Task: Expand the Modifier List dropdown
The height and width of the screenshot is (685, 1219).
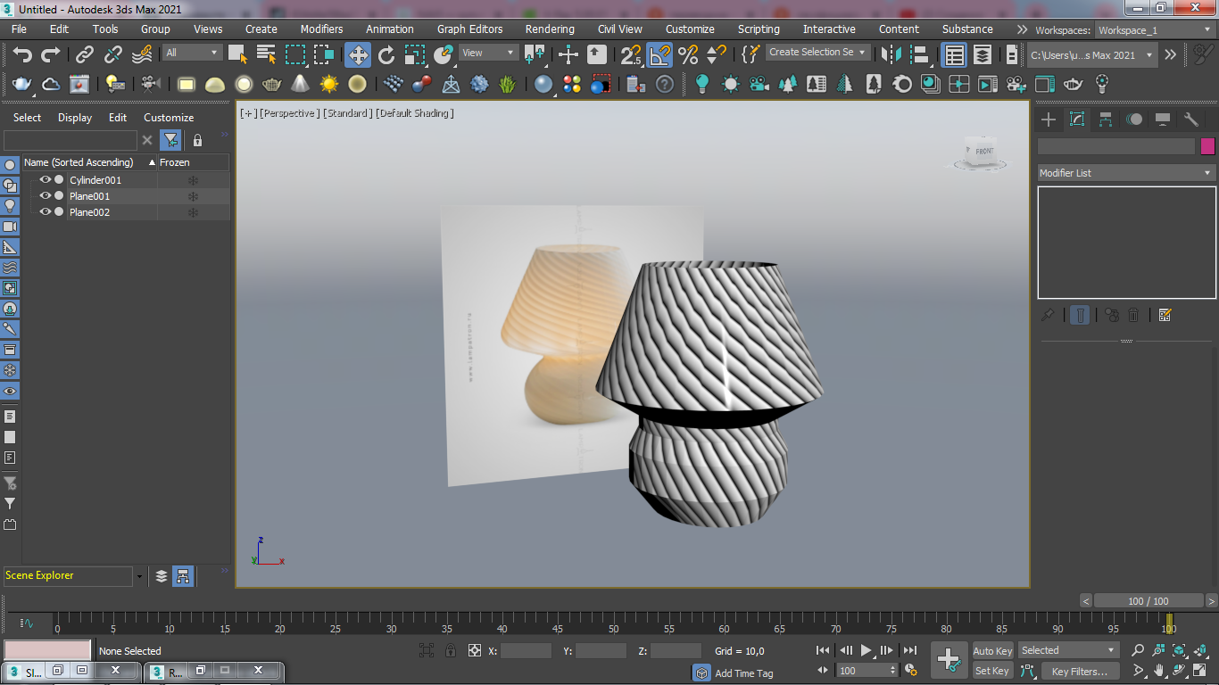Action: [x=1126, y=173]
